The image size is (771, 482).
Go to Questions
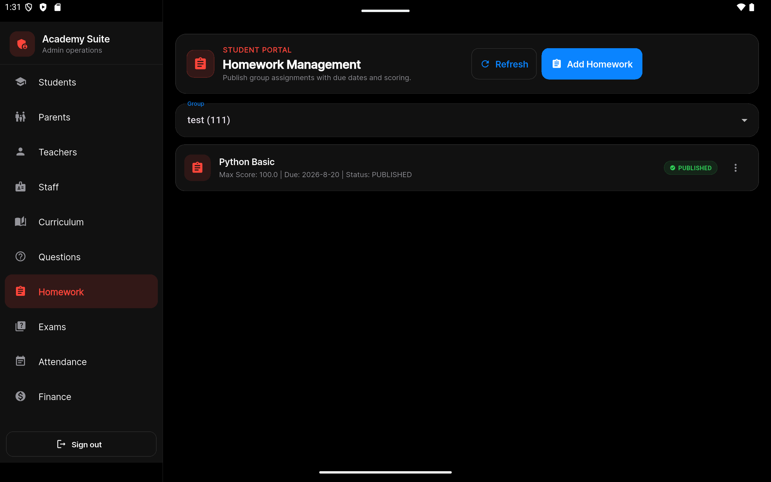pyautogui.click(x=81, y=257)
